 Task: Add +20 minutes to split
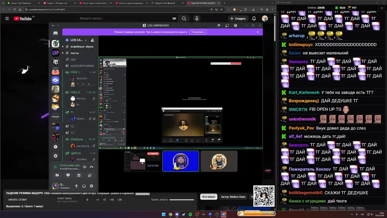[119, 200]
